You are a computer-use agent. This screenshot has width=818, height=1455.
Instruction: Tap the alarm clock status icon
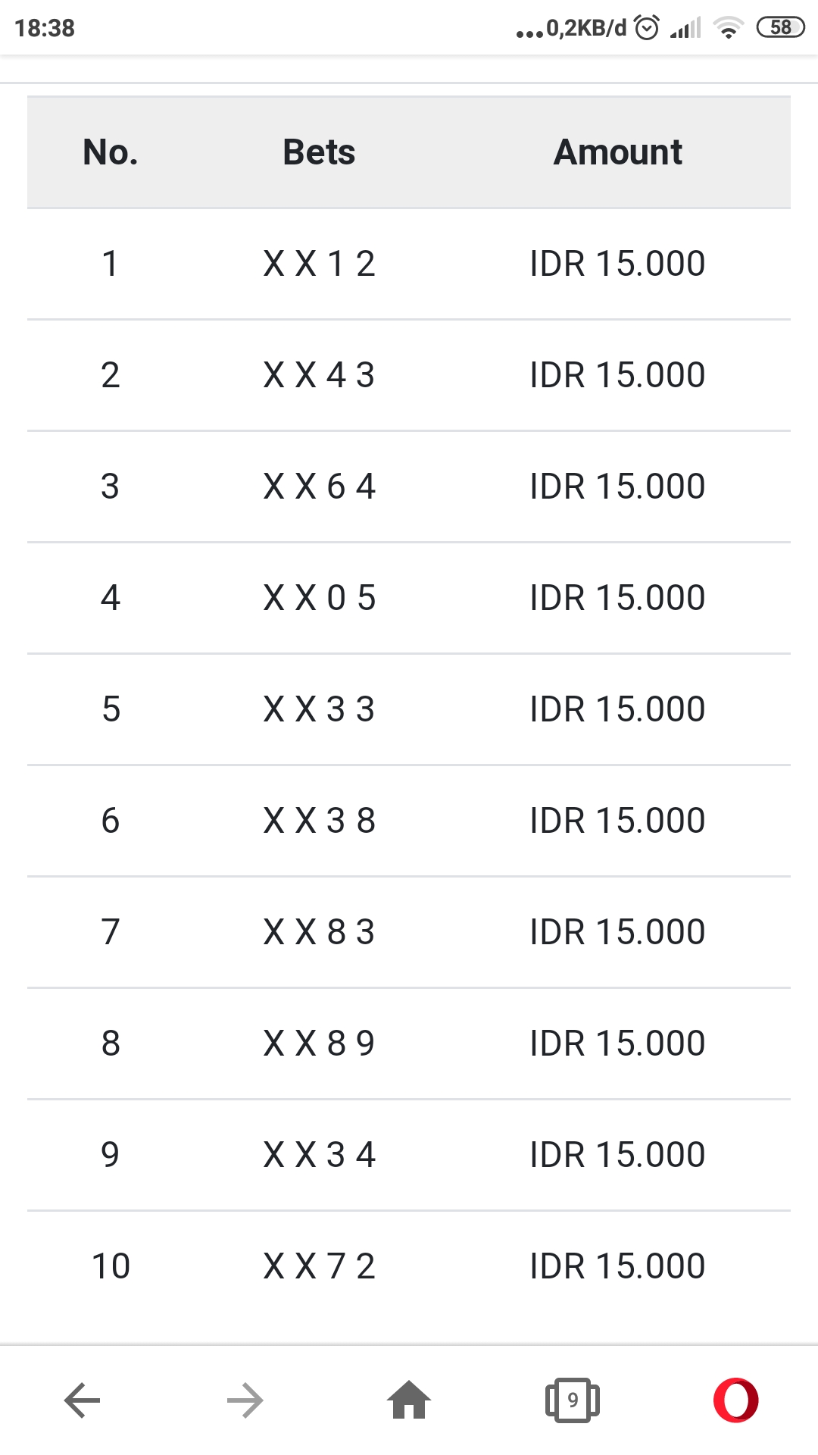point(647,28)
